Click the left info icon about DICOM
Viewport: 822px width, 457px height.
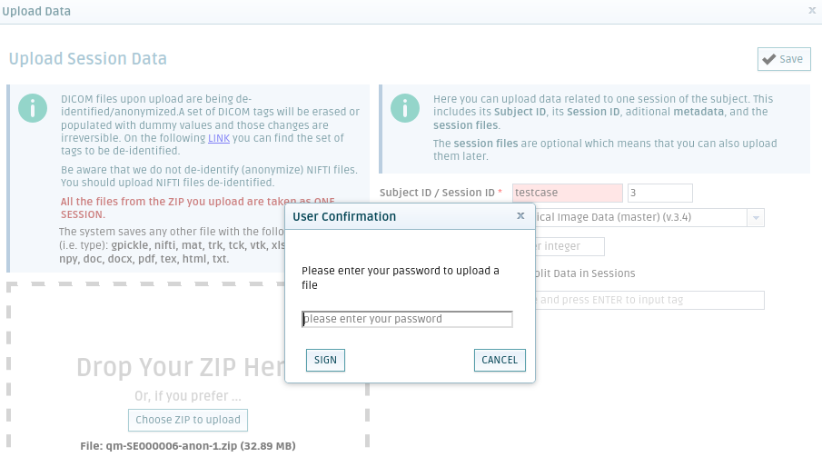(x=33, y=108)
